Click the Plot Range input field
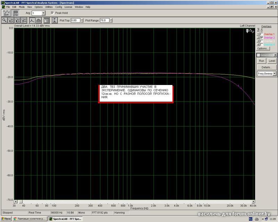Screen dimensions: 278x222 tap(104, 20)
